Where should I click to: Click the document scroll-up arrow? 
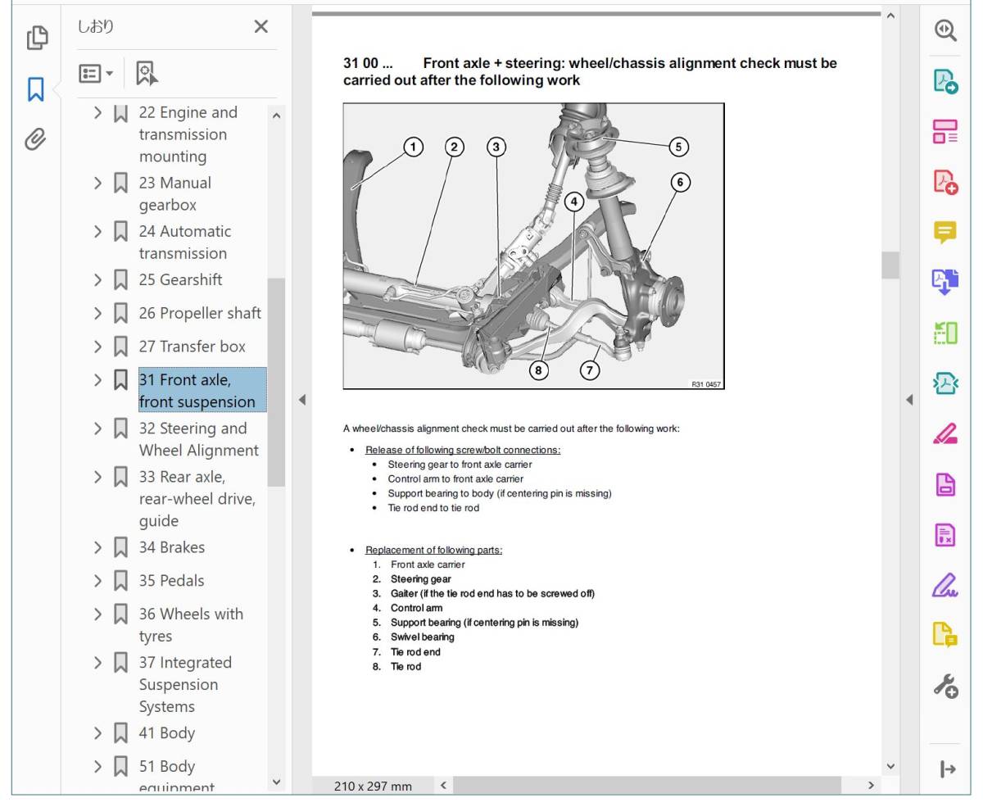click(x=890, y=16)
